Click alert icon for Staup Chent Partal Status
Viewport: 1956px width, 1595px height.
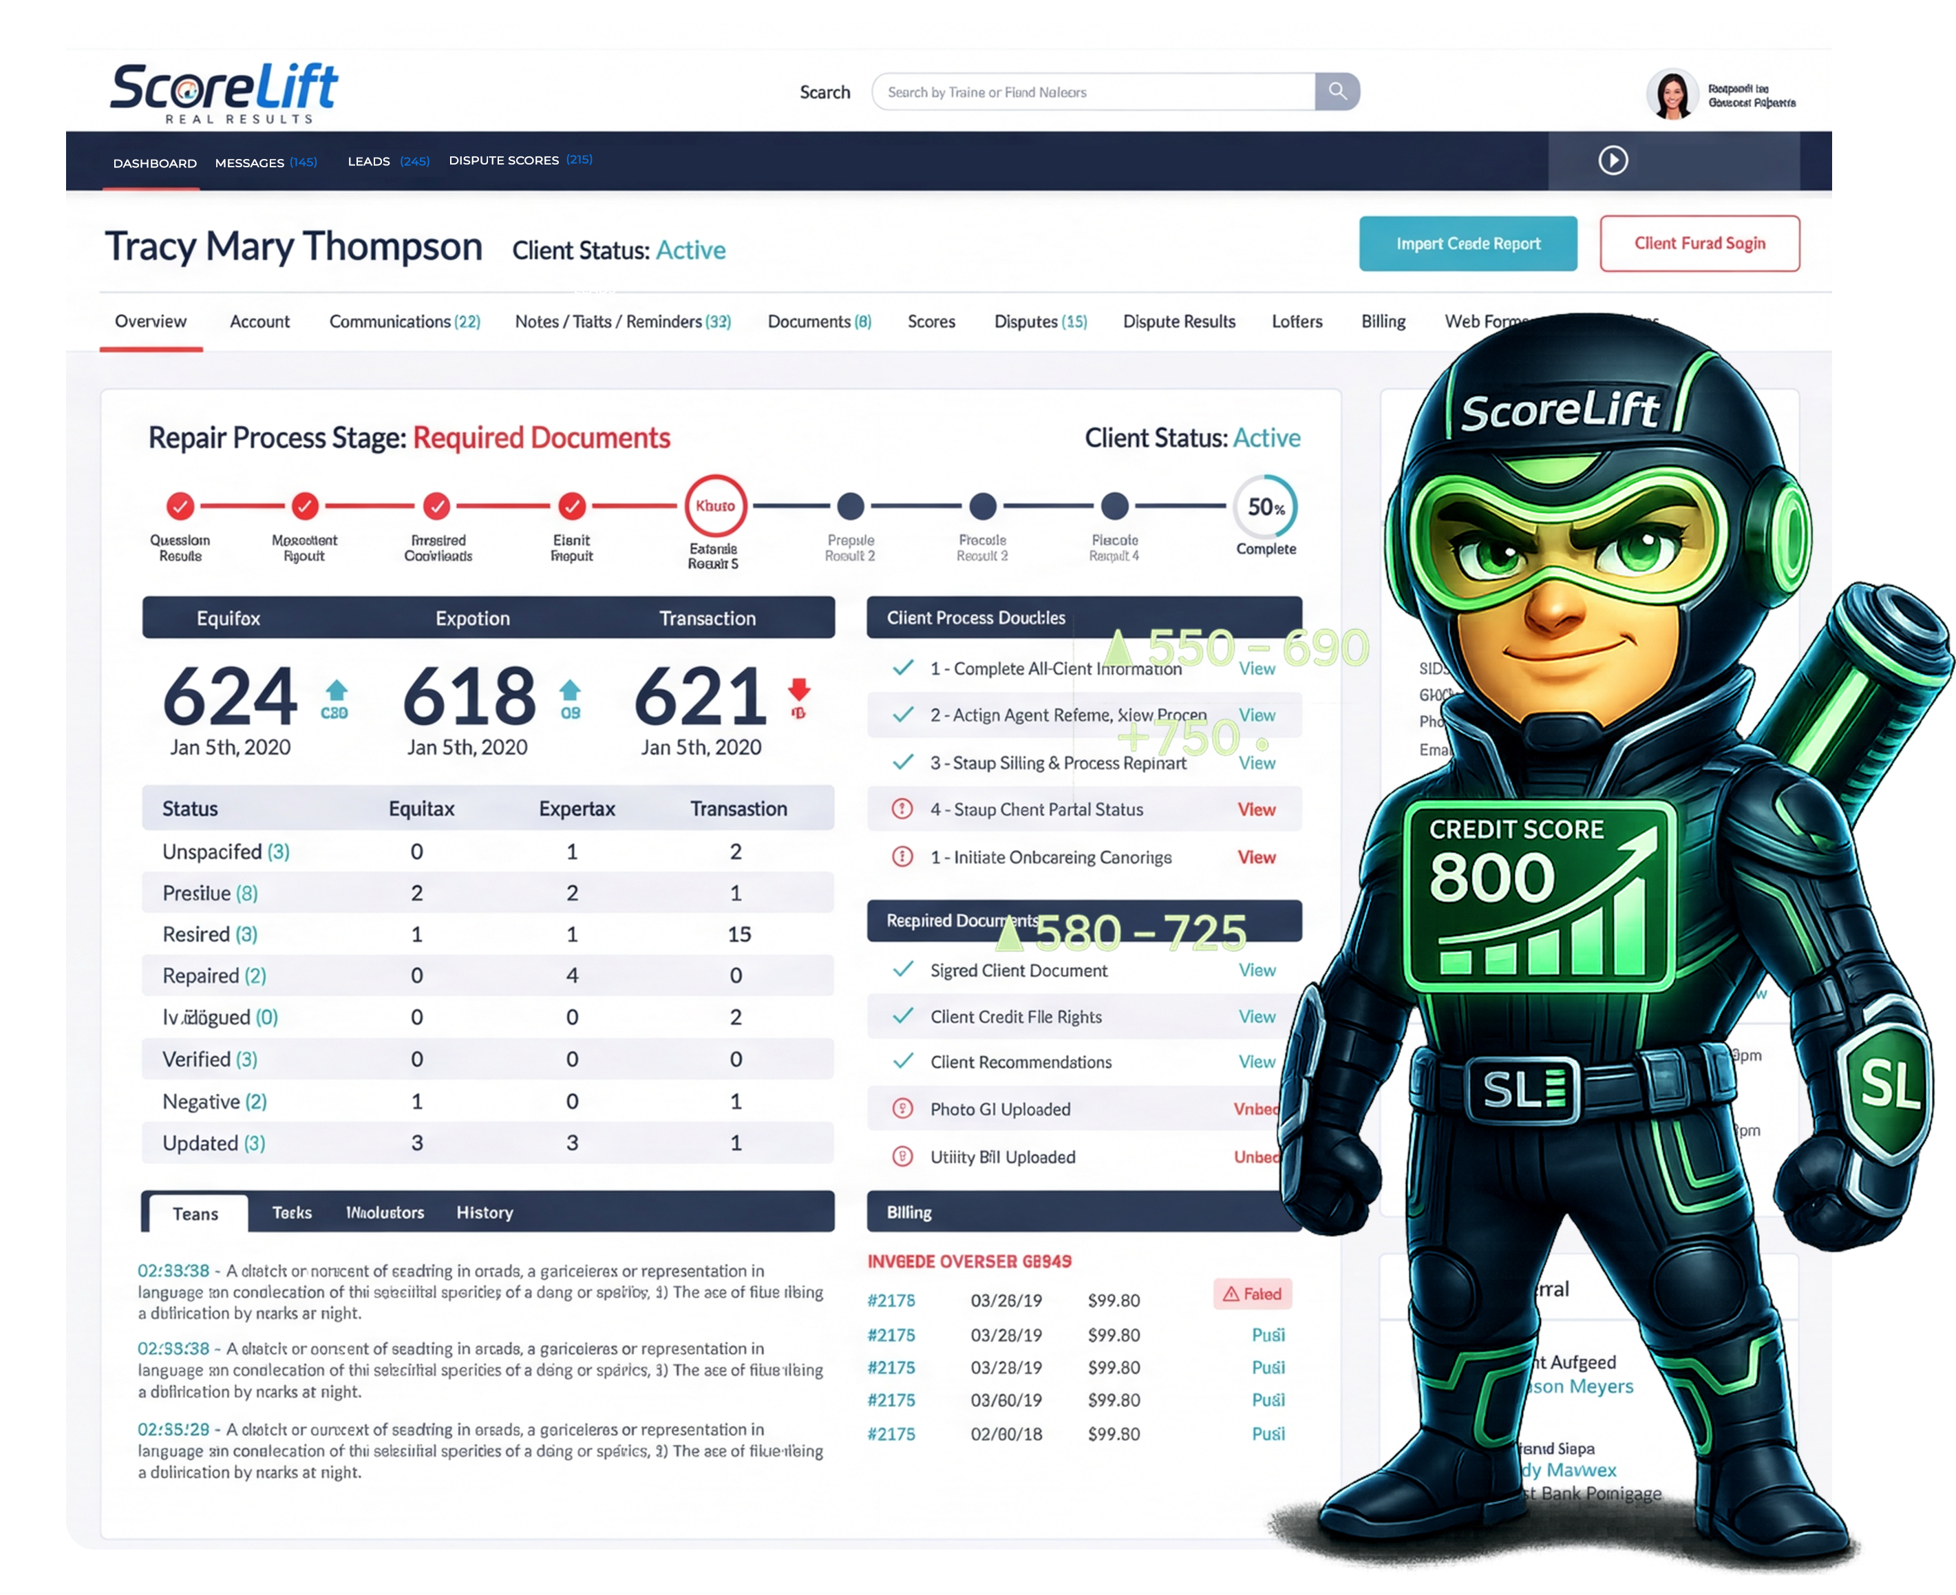coord(903,809)
